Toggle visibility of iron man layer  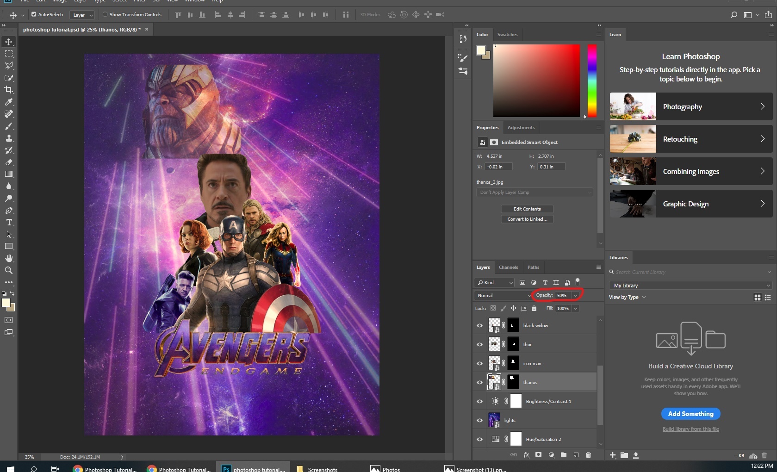[480, 363]
